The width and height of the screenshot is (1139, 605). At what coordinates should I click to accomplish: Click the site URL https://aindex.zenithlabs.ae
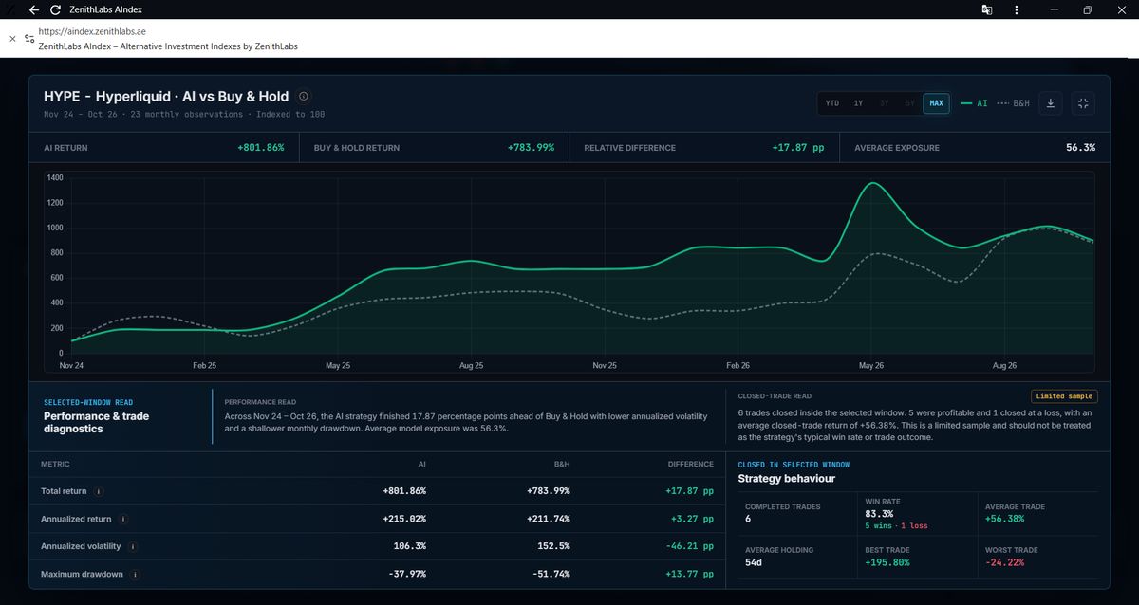[x=92, y=32]
